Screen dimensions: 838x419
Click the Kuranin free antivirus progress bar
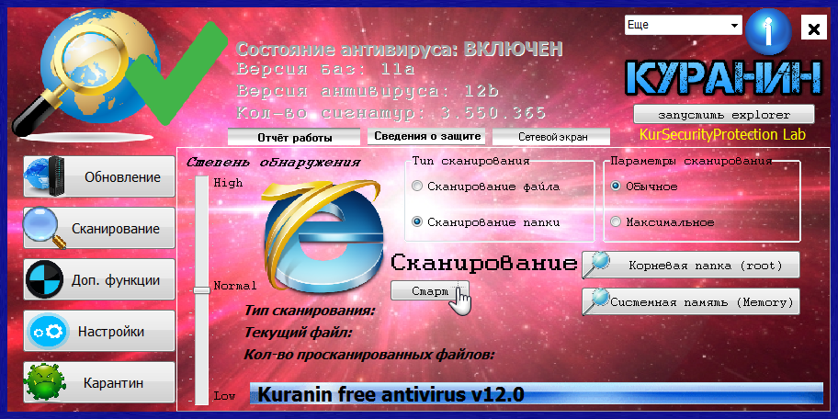[x=537, y=395]
